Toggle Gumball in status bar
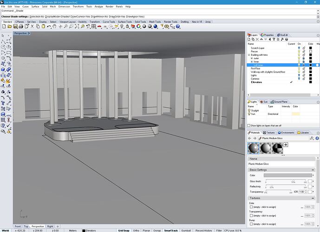320x232 pixels. (186, 230)
